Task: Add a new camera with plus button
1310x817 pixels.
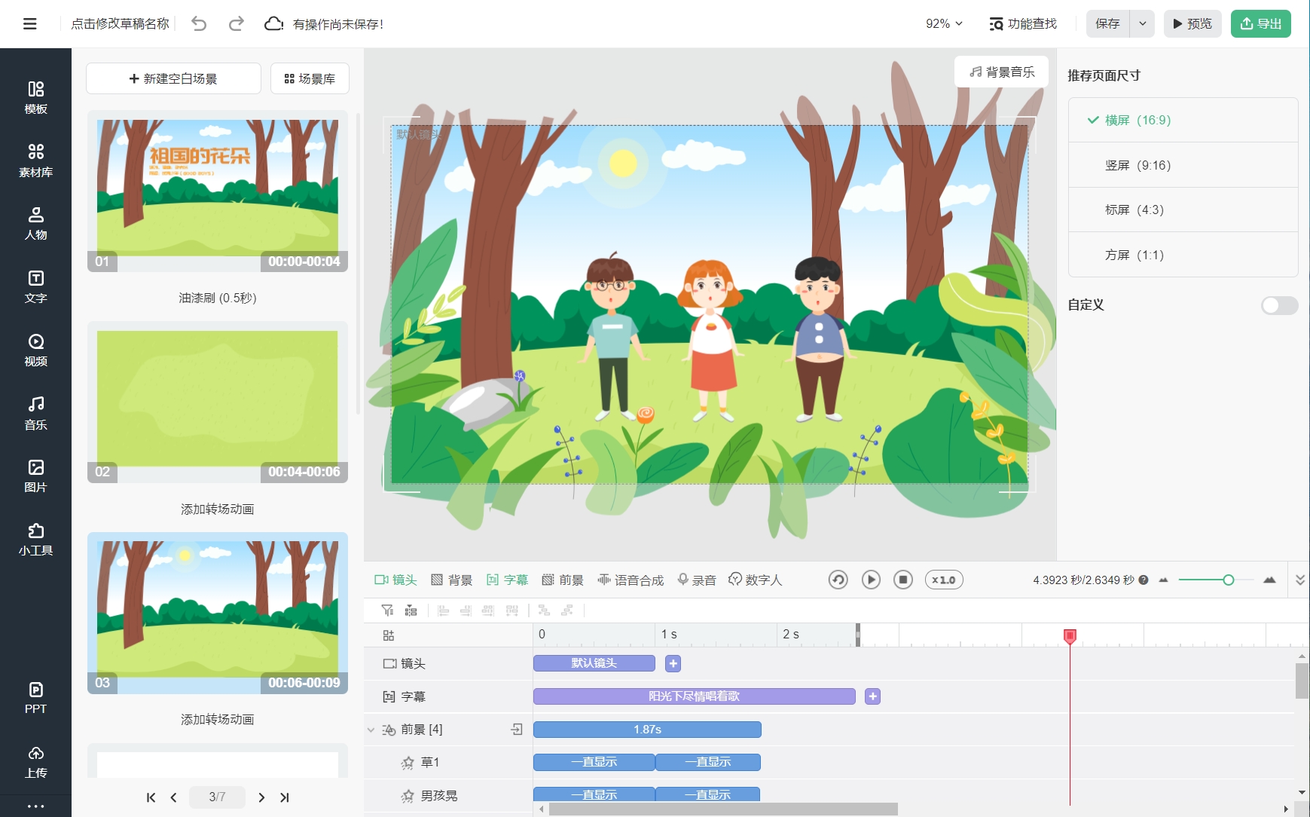Action: tap(673, 663)
